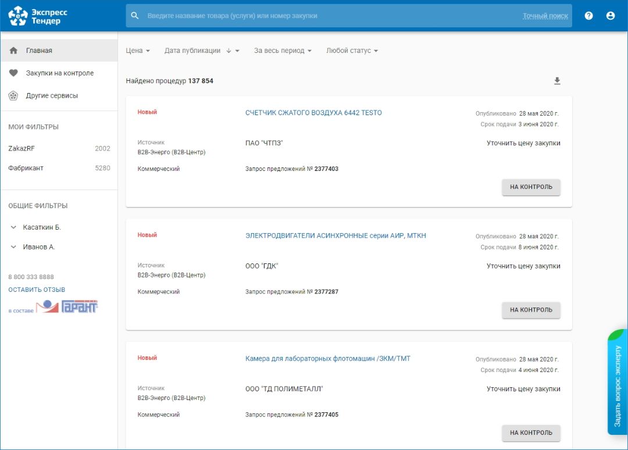Click Новый status on the ГДК tender

(x=147, y=235)
